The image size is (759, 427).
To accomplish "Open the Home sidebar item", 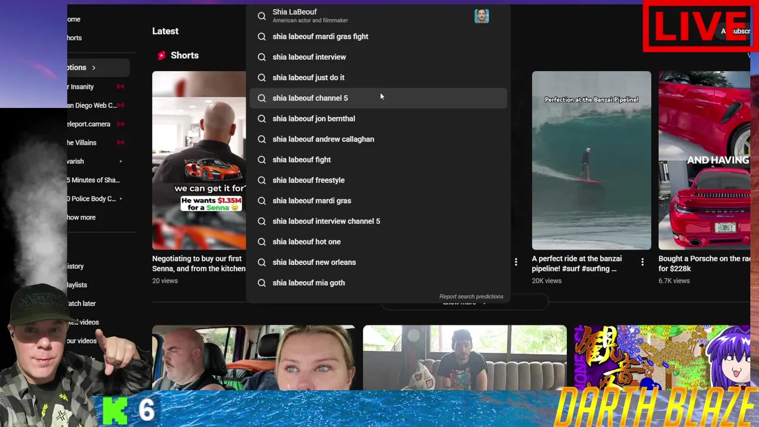I will click(74, 20).
